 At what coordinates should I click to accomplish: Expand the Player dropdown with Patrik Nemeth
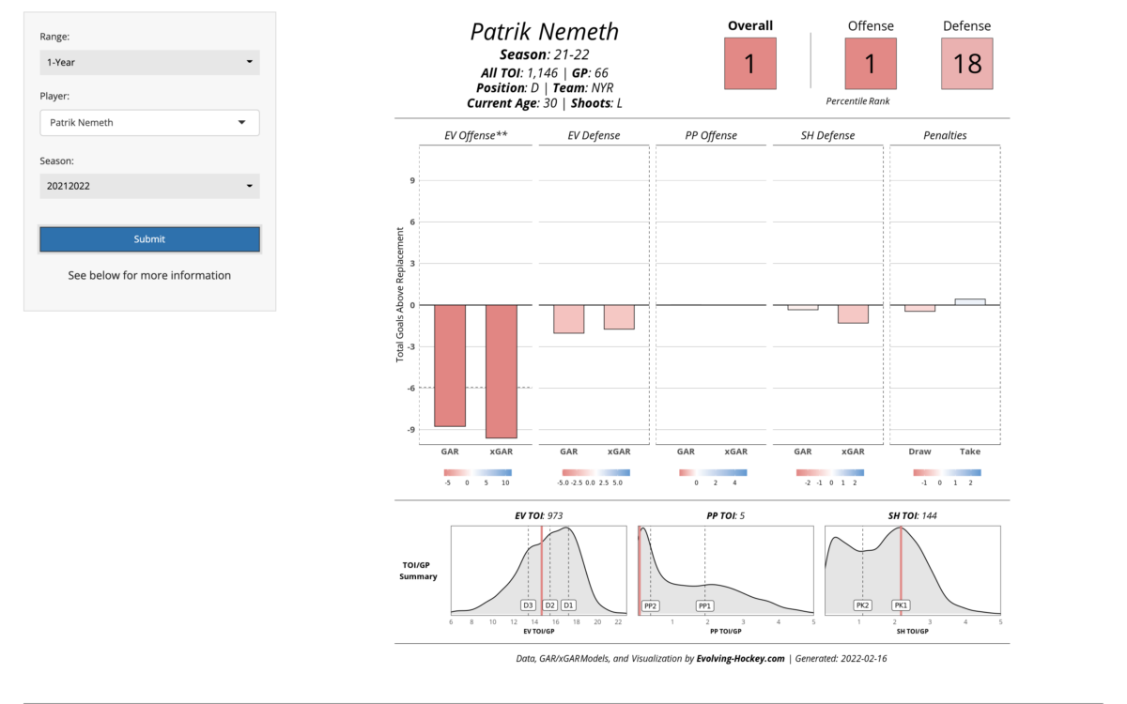tap(149, 123)
